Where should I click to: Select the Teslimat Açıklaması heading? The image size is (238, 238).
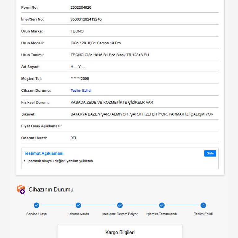pos(44,153)
